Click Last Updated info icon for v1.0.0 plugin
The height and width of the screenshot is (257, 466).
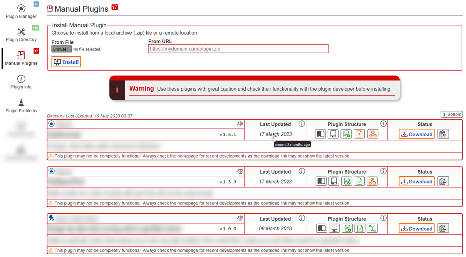[x=302, y=218]
